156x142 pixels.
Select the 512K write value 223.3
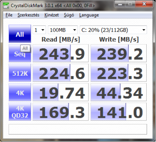point(119,73)
